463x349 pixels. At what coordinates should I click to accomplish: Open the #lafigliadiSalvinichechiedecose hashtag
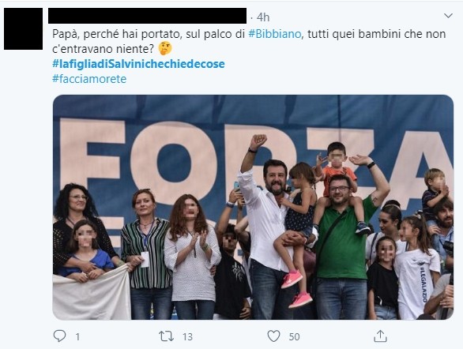(138, 64)
